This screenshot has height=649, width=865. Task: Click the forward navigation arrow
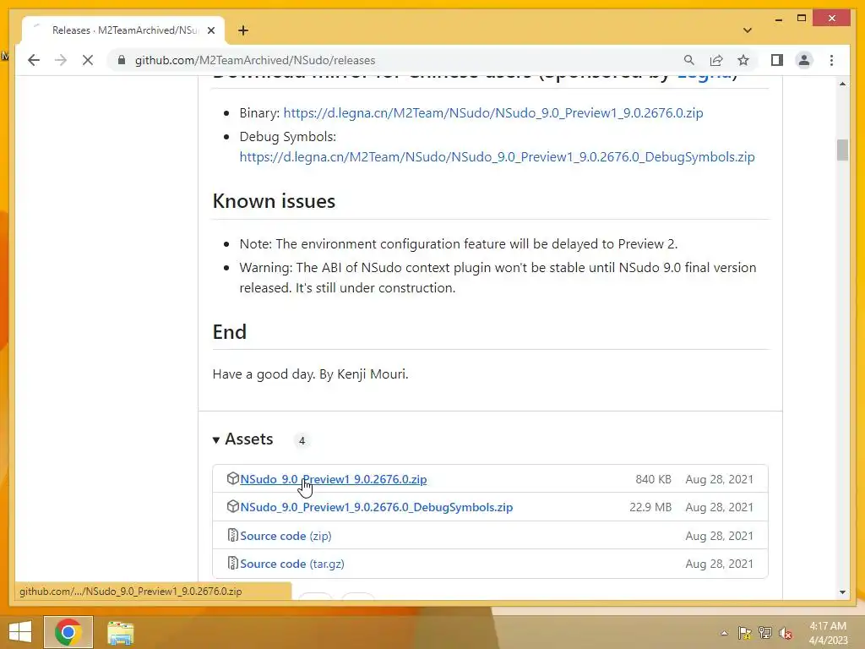click(x=61, y=60)
